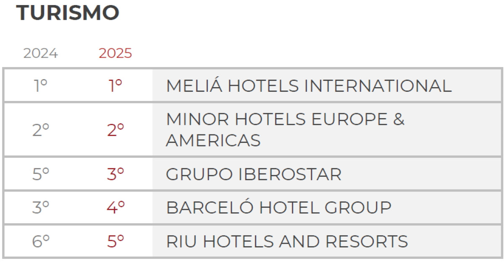Select the BARCELÓ HOTEL GROUP name
The width and height of the screenshot is (504, 263).
(278, 208)
